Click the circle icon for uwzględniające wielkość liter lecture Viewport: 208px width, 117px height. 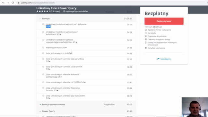(x=43, y=40)
